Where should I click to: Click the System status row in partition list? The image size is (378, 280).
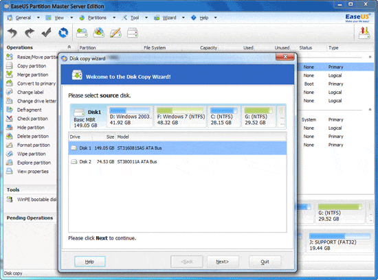click(309, 119)
